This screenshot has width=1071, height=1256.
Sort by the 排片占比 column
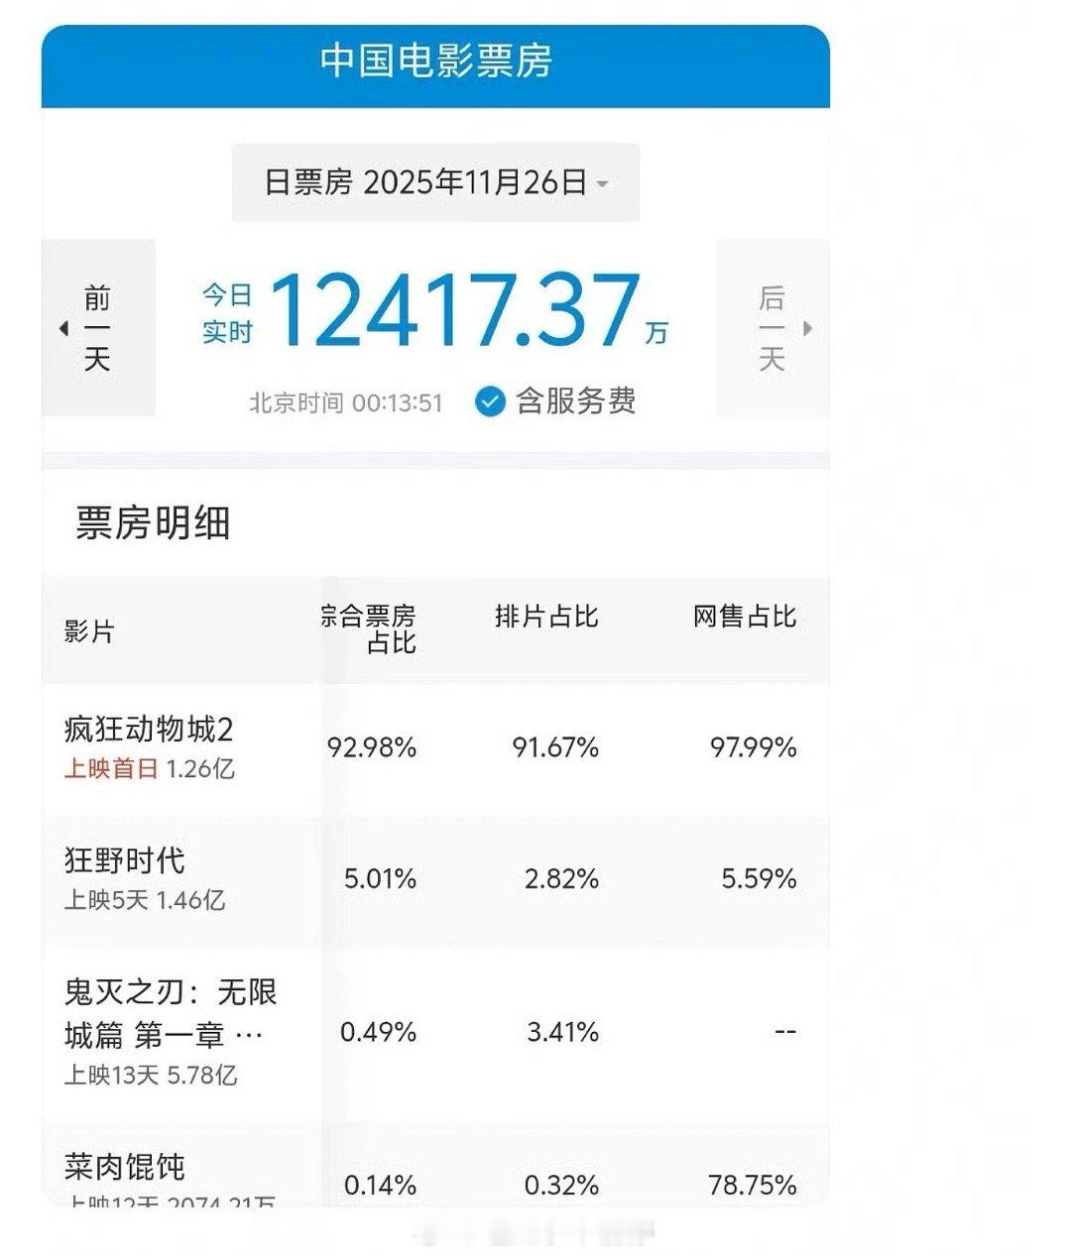(x=546, y=616)
